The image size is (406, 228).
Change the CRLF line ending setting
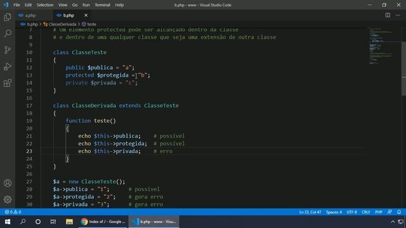click(365, 212)
